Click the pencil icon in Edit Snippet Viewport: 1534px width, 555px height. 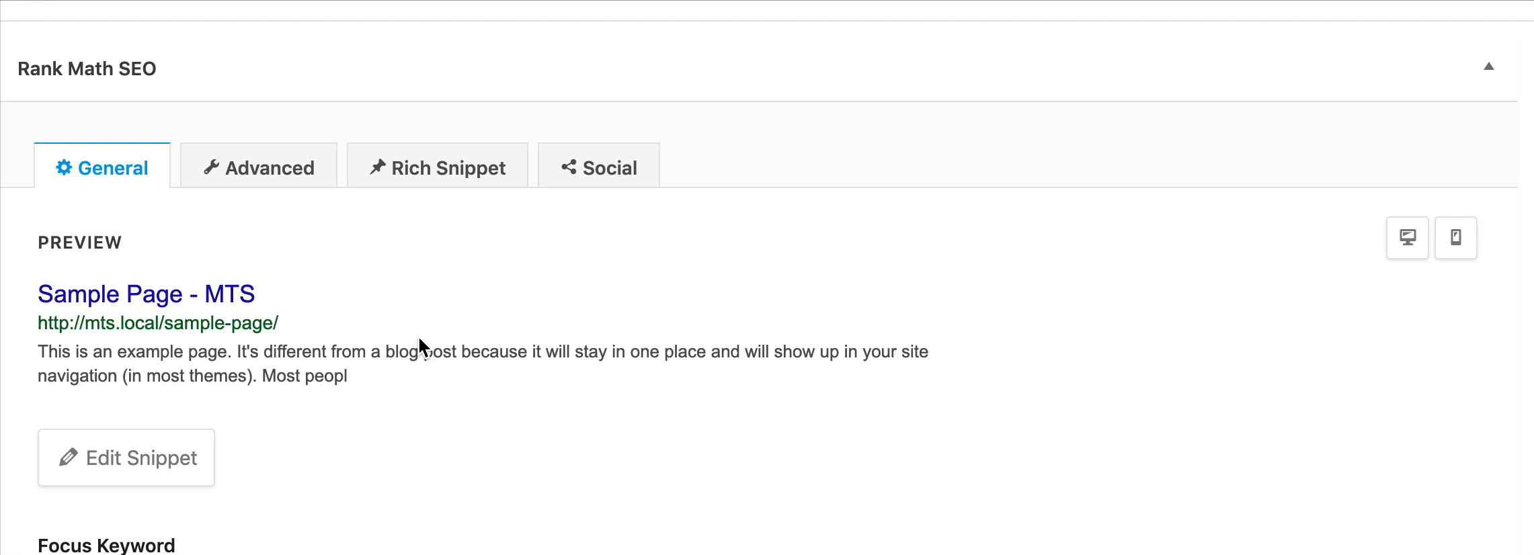pos(69,458)
